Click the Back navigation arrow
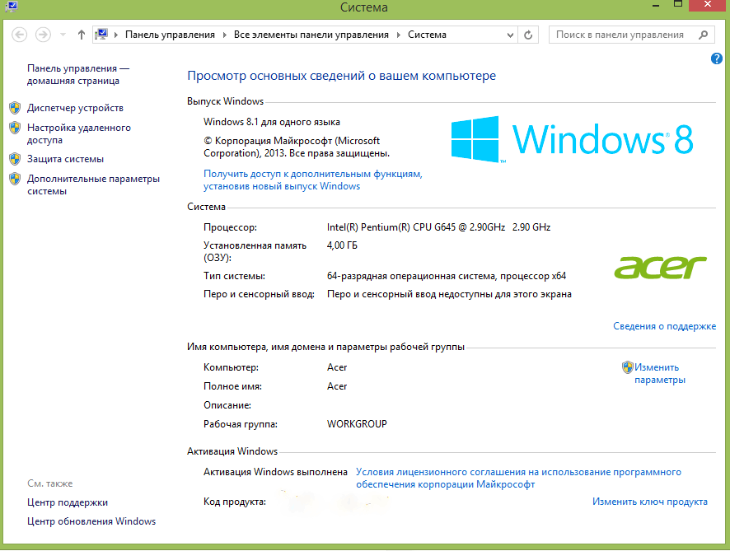 point(19,35)
